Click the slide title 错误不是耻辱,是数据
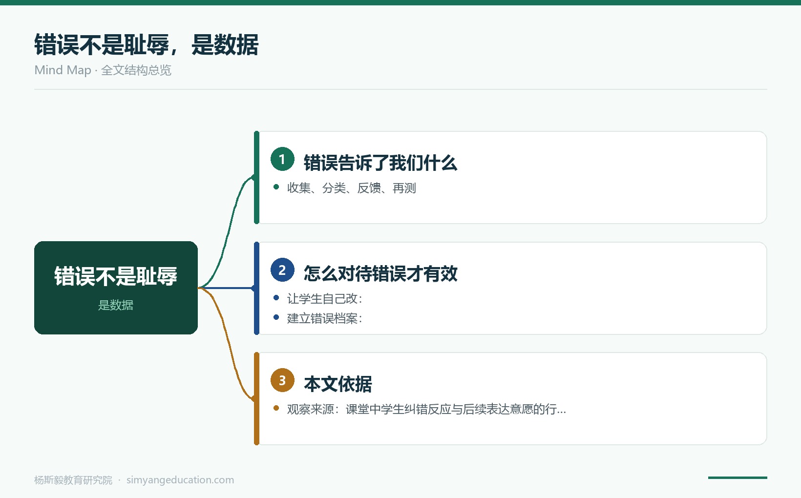Screen dimensions: 801x498 147,45
